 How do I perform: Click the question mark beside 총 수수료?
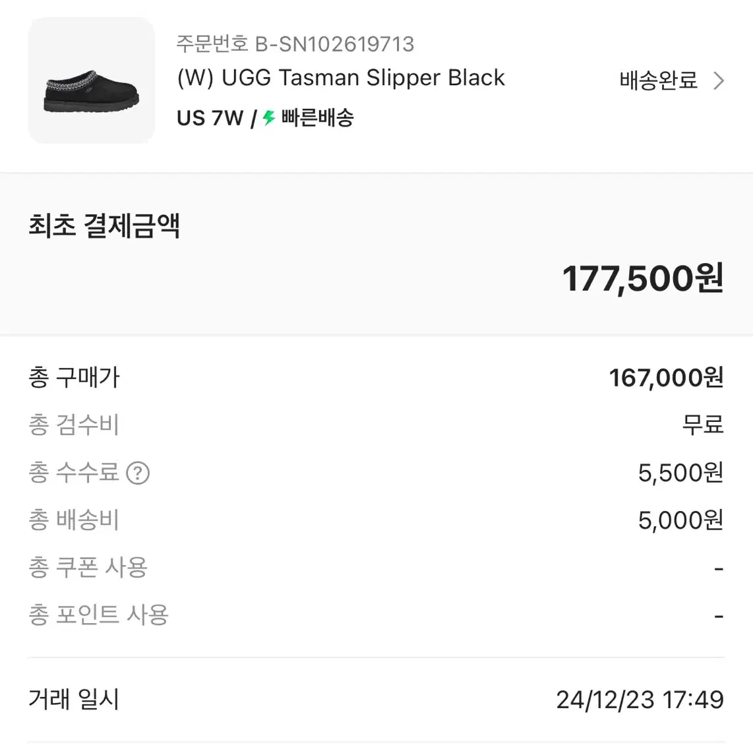138,473
